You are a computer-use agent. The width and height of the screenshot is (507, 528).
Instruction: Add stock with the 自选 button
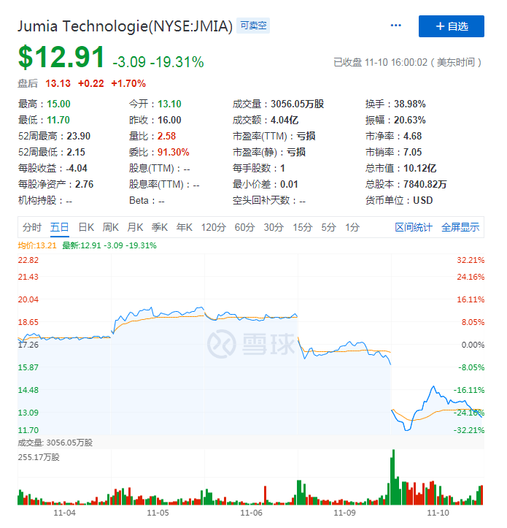click(451, 26)
